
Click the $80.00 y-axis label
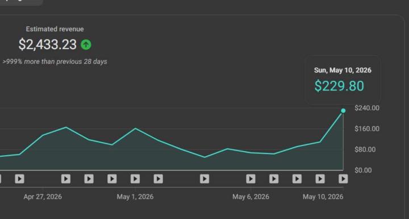(x=365, y=149)
